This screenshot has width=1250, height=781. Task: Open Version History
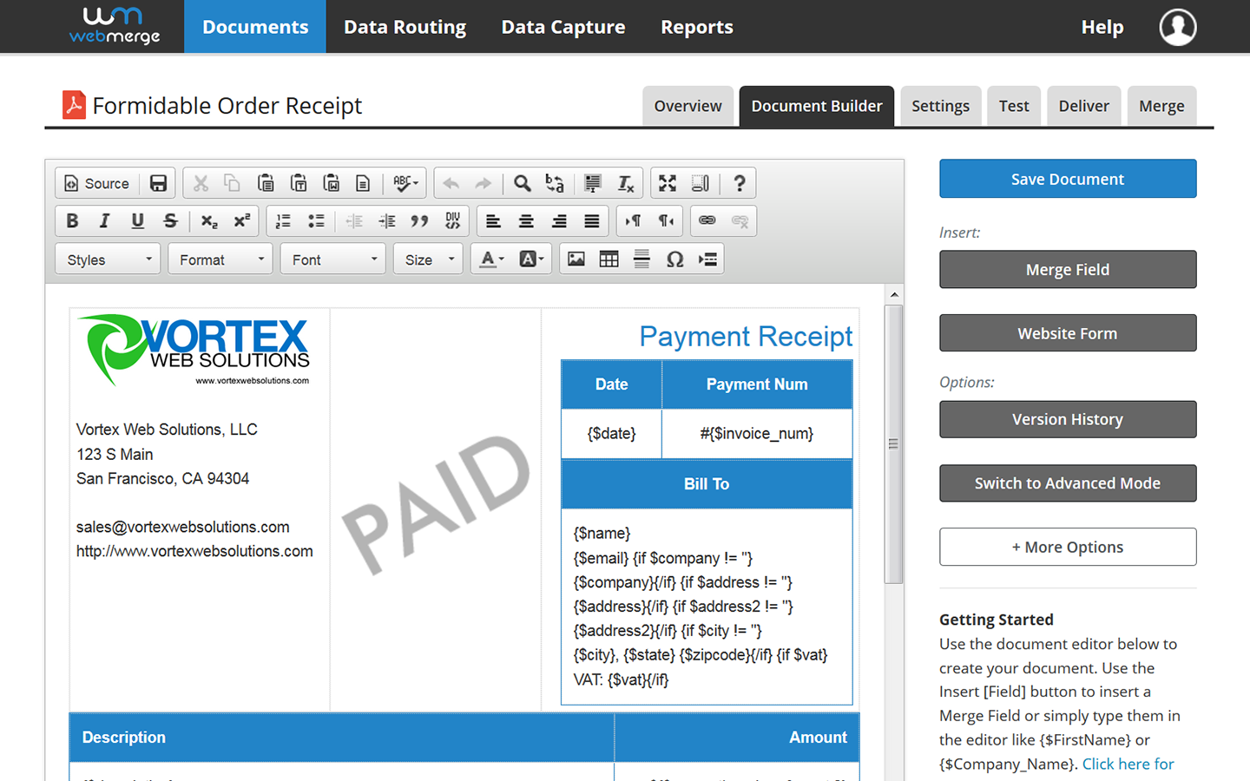[1068, 419]
